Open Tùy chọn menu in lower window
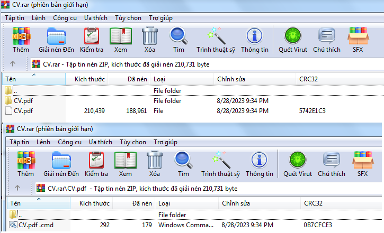Image resolution: width=384 pixels, height=233 pixels. [133, 142]
